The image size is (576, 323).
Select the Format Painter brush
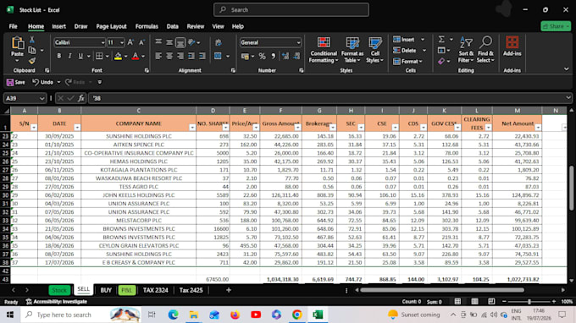[x=32, y=61]
